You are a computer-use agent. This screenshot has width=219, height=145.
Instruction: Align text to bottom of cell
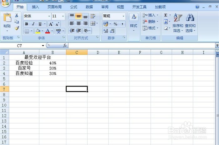85,16
